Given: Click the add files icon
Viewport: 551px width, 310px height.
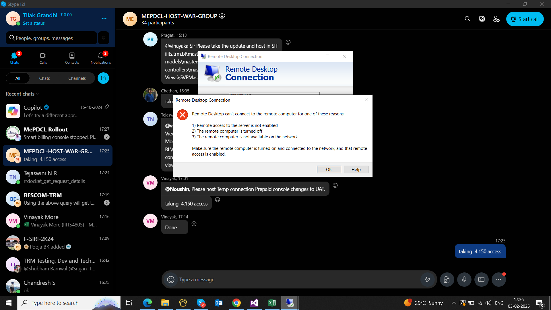Looking at the screenshot, I should 447,280.
